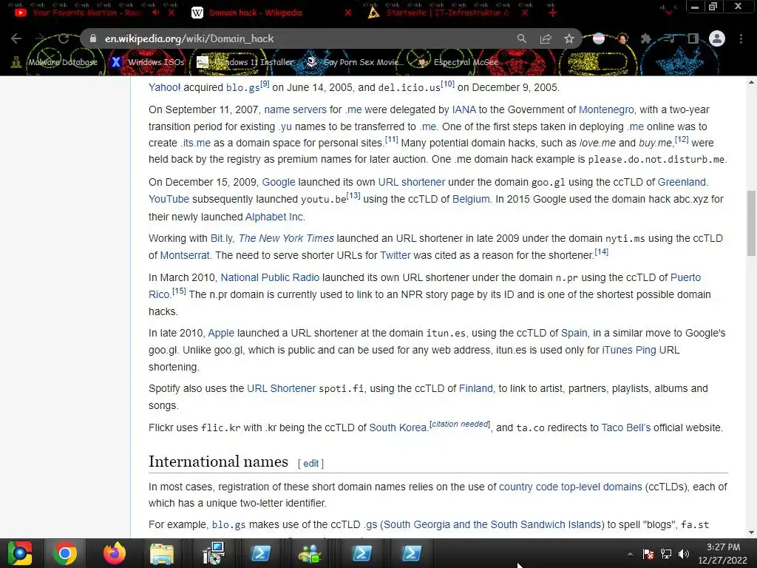Open a new browser tab
Viewport: 757px width, 568px height.
click(x=553, y=13)
